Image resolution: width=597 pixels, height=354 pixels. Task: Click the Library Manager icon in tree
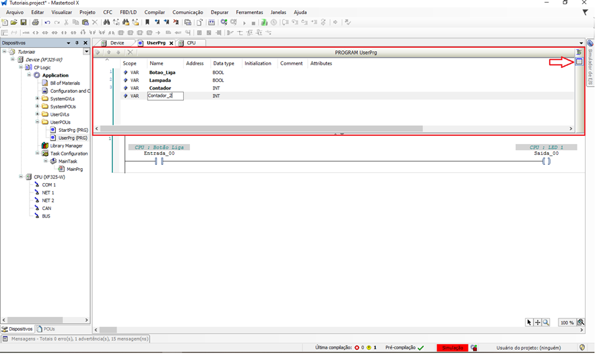pyautogui.click(x=45, y=145)
